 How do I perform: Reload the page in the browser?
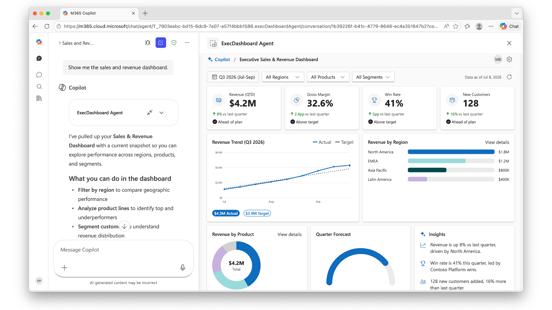(x=47, y=26)
